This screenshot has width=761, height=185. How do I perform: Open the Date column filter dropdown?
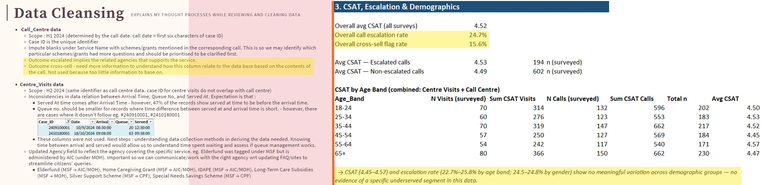coord(93,122)
